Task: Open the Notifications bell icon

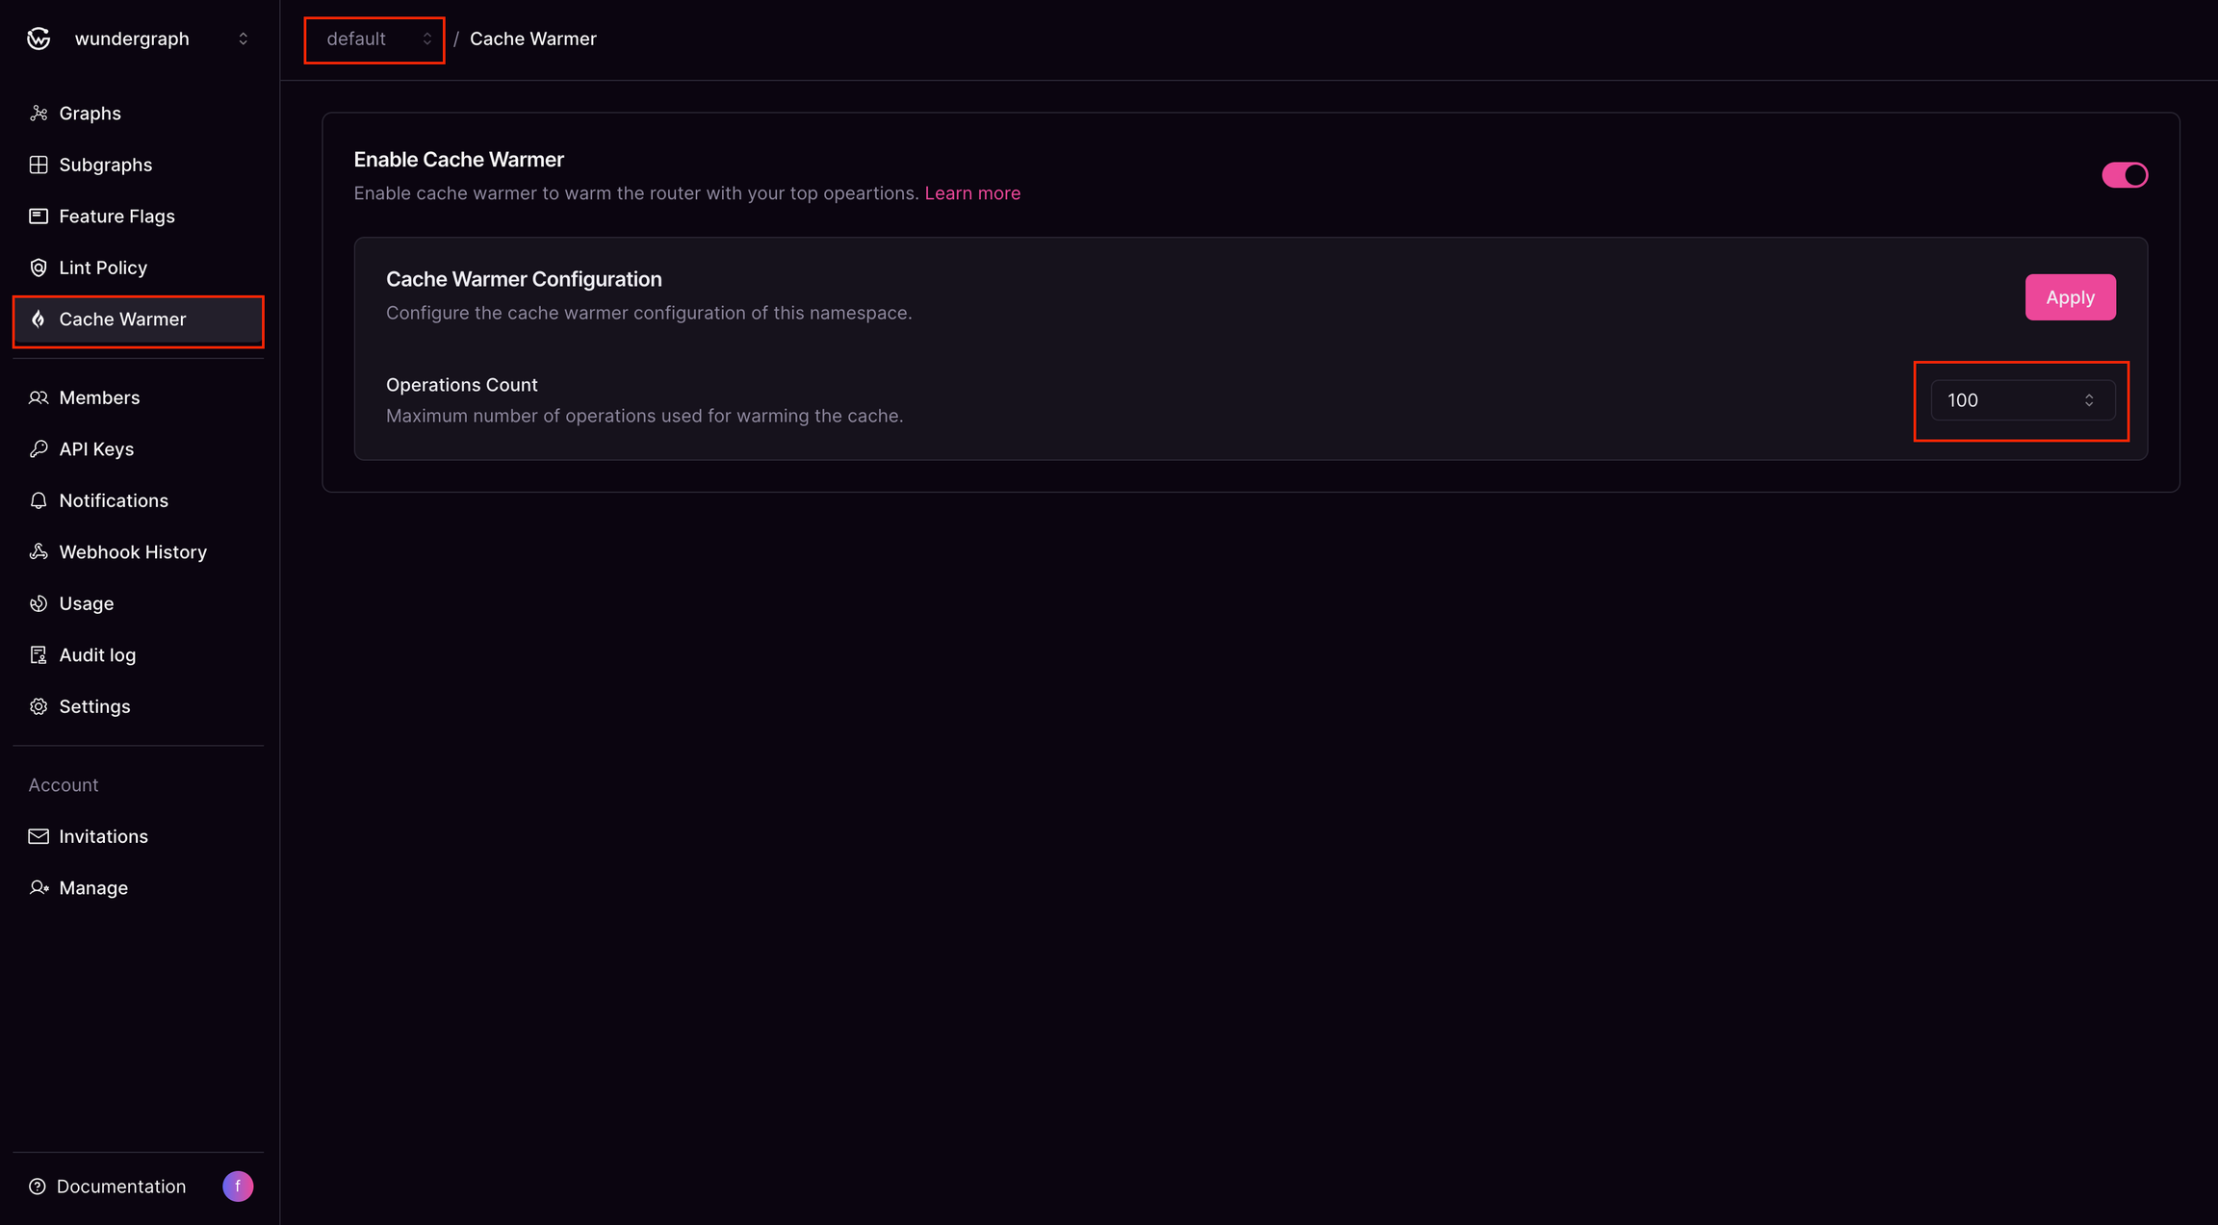Action: point(39,500)
